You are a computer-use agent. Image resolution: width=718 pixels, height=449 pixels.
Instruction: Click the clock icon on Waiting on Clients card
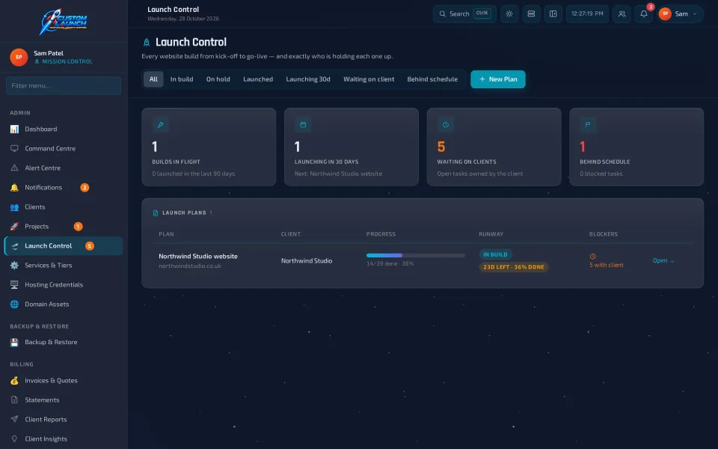[x=446, y=125]
